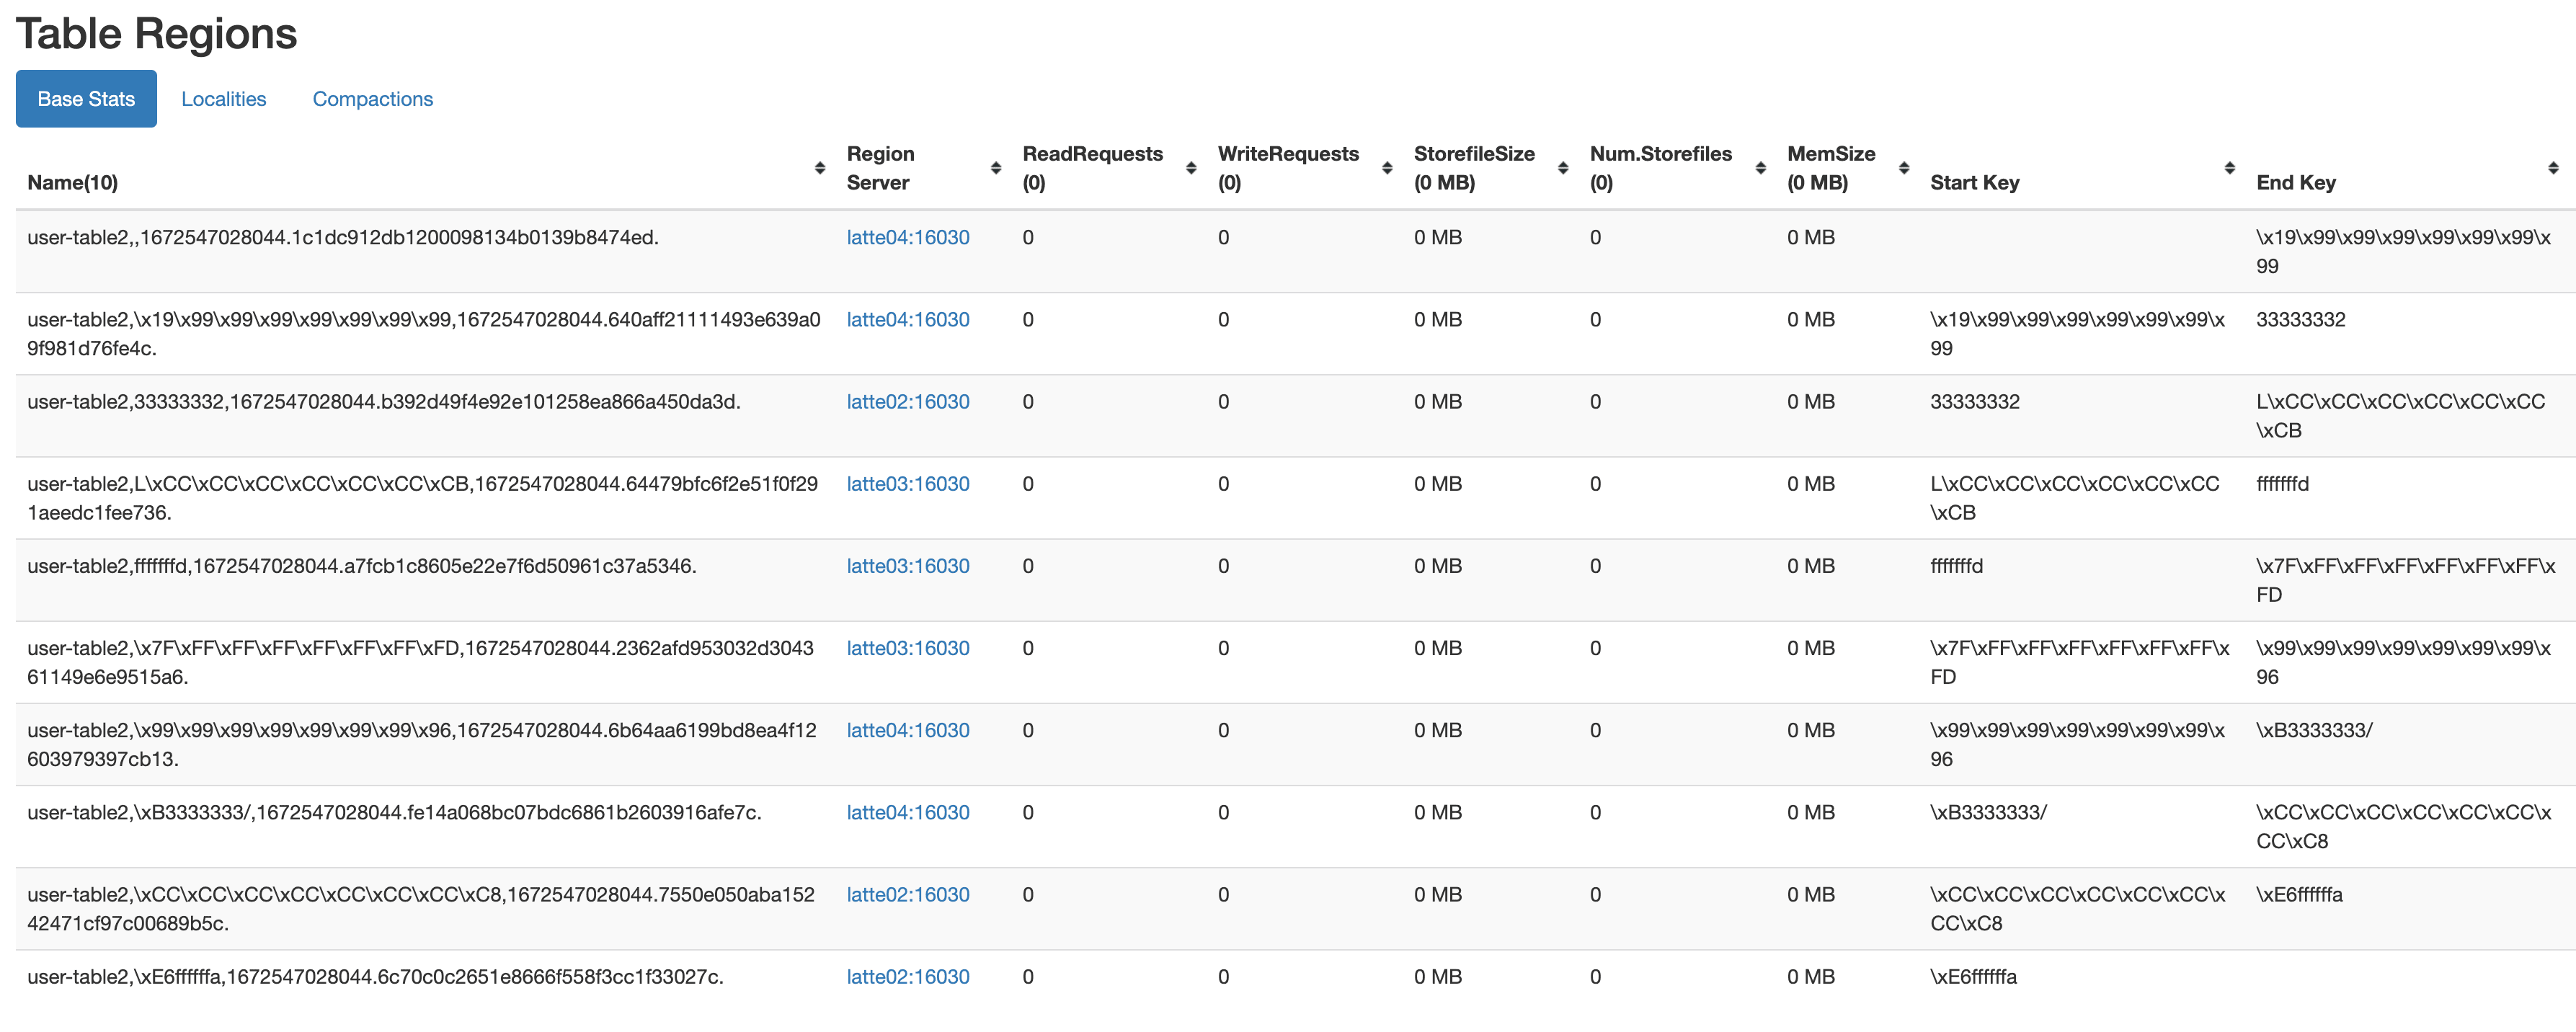
Task: Click the Name(10) column header
Action: coord(72,183)
